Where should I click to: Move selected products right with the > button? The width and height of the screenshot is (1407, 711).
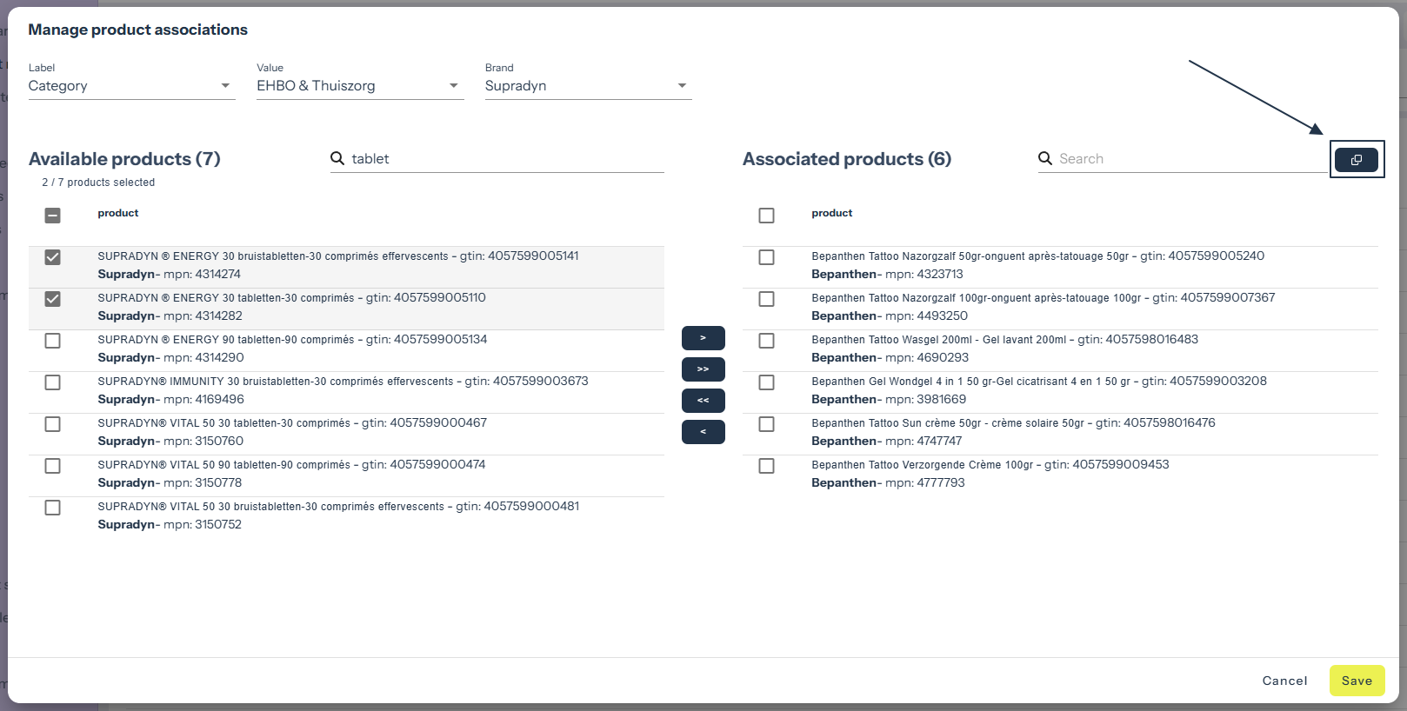(x=703, y=338)
